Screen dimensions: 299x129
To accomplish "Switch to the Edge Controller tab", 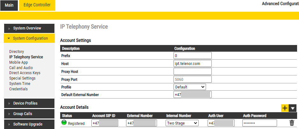I will tap(37, 5).
